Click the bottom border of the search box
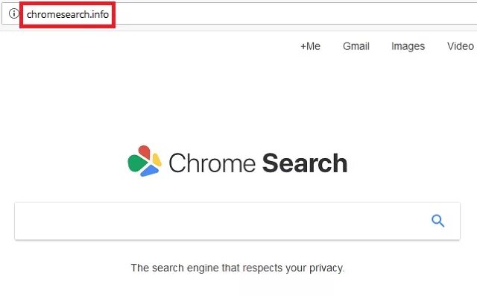The width and height of the screenshot is (477, 296). point(237,240)
